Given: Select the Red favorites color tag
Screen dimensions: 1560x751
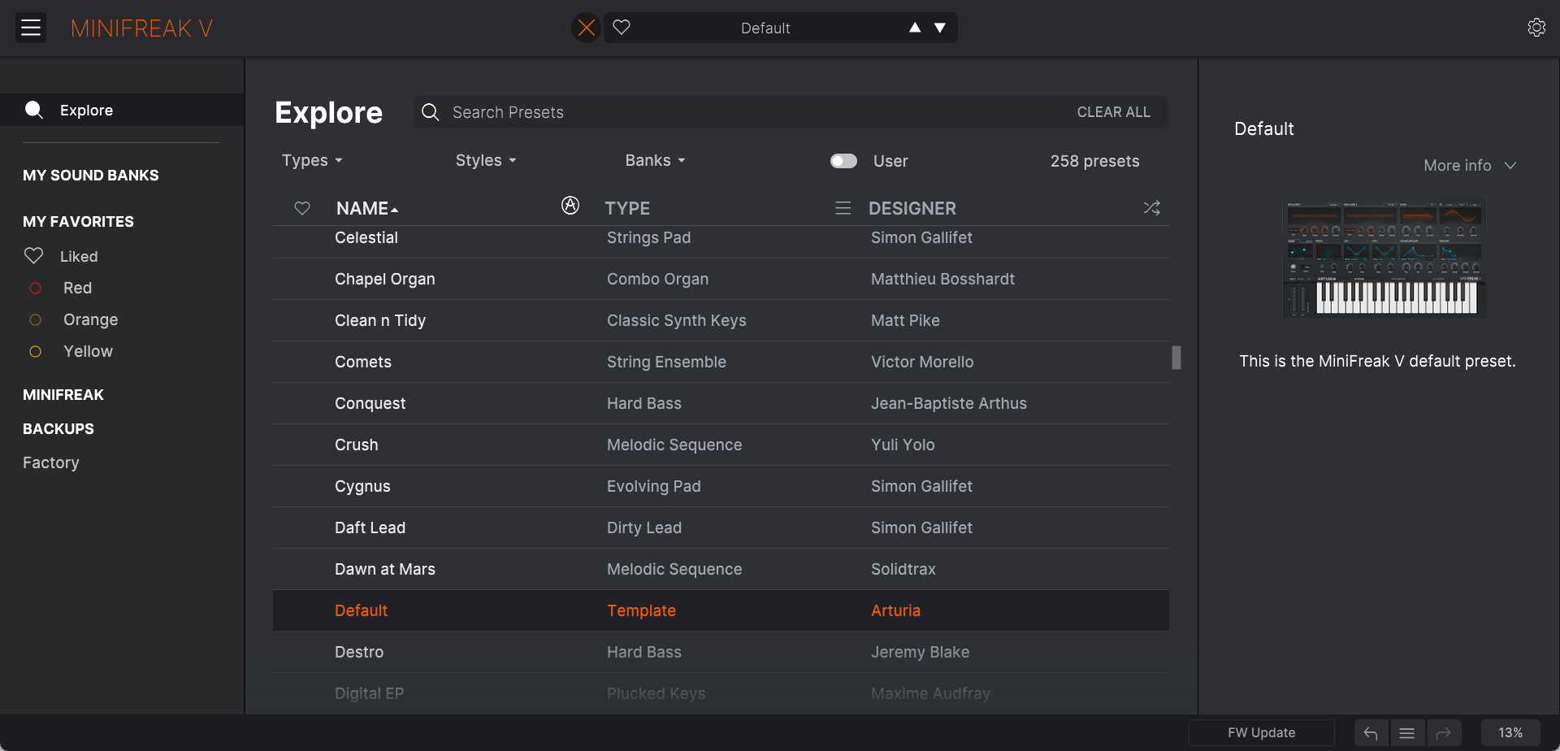Looking at the screenshot, I should pyautogui.click(x=77, y=288).
